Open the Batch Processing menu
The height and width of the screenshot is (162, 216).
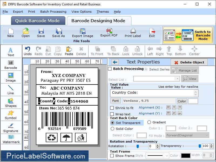point(53,12)
